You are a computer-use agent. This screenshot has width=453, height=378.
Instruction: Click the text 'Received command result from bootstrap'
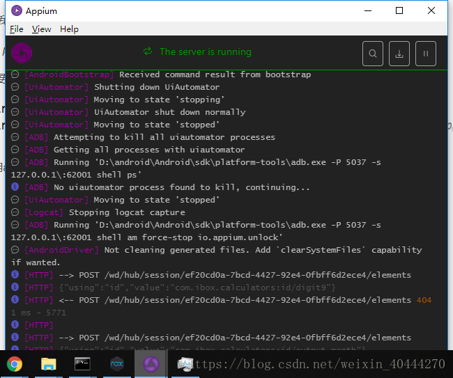pyautogui.click(x=215, y=74)
